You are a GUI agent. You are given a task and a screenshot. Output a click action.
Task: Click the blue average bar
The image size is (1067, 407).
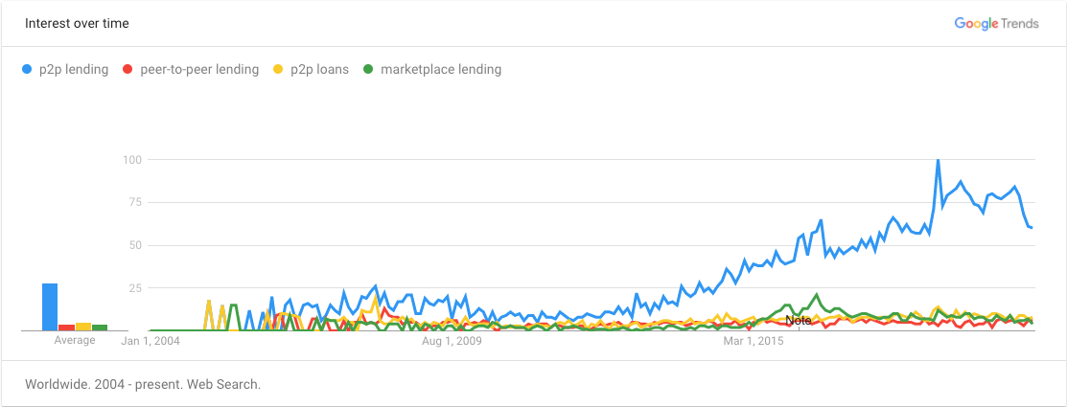(50, 307)
